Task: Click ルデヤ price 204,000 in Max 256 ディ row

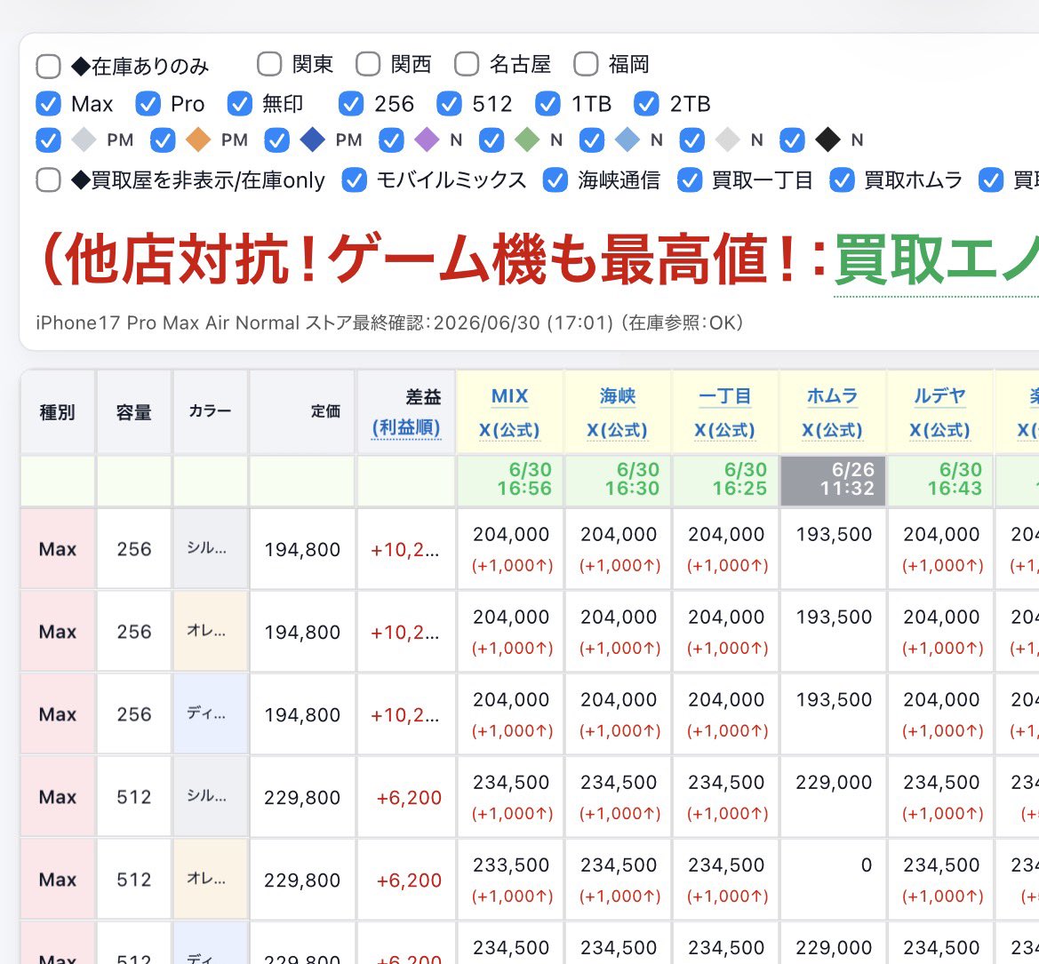Action: click(941, 699)
